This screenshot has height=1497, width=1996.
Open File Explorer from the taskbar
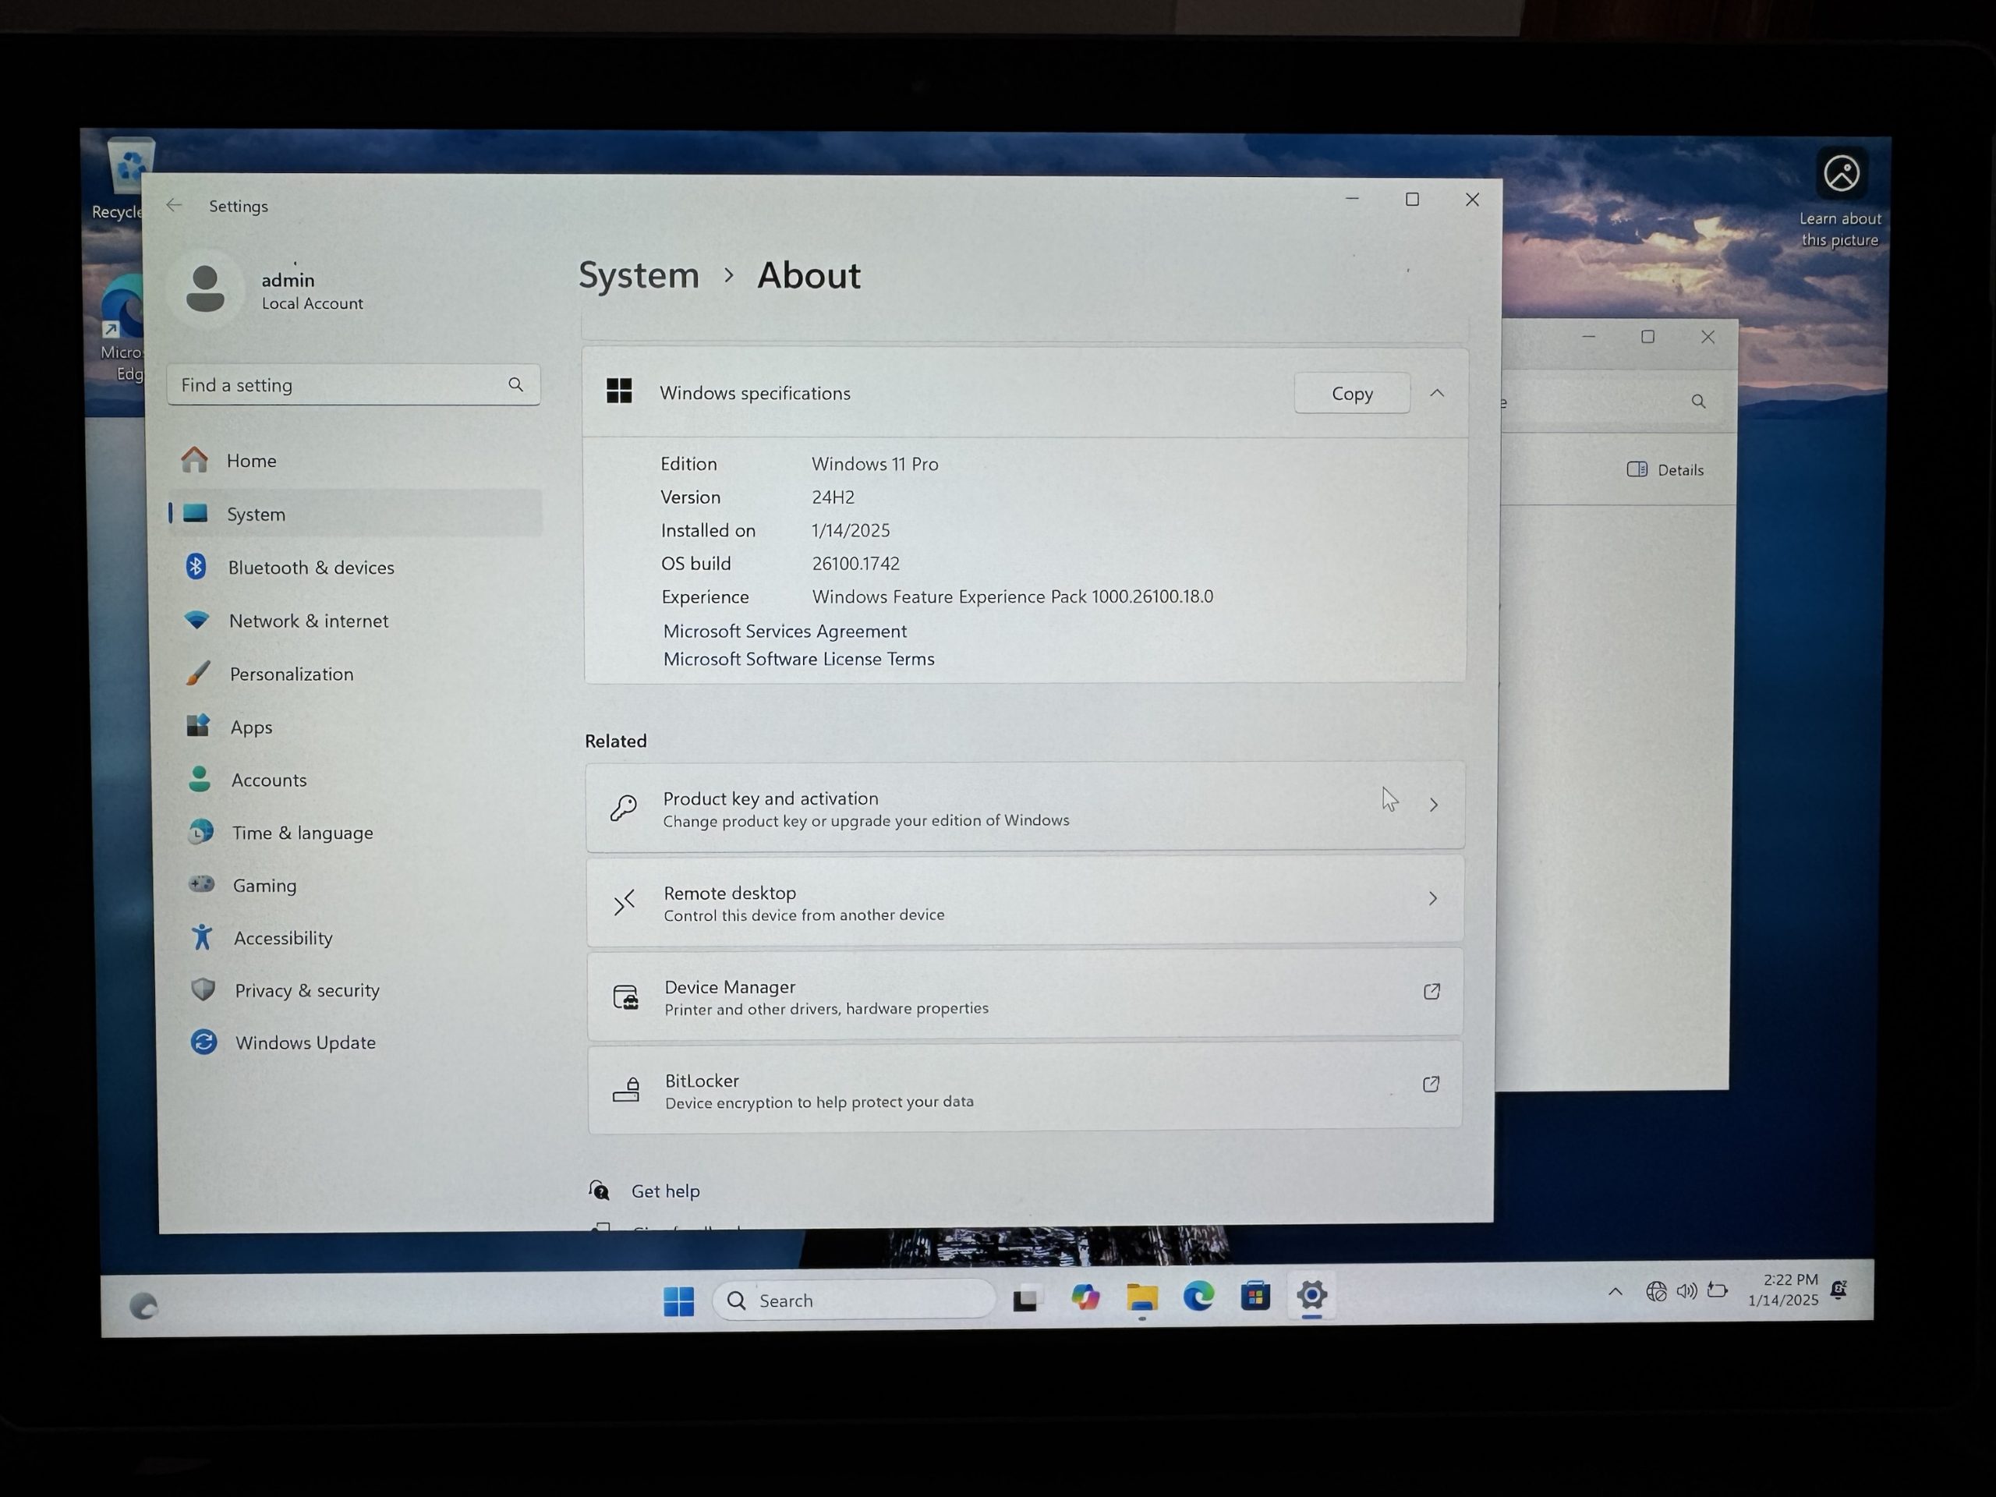coord(1141,1297)
